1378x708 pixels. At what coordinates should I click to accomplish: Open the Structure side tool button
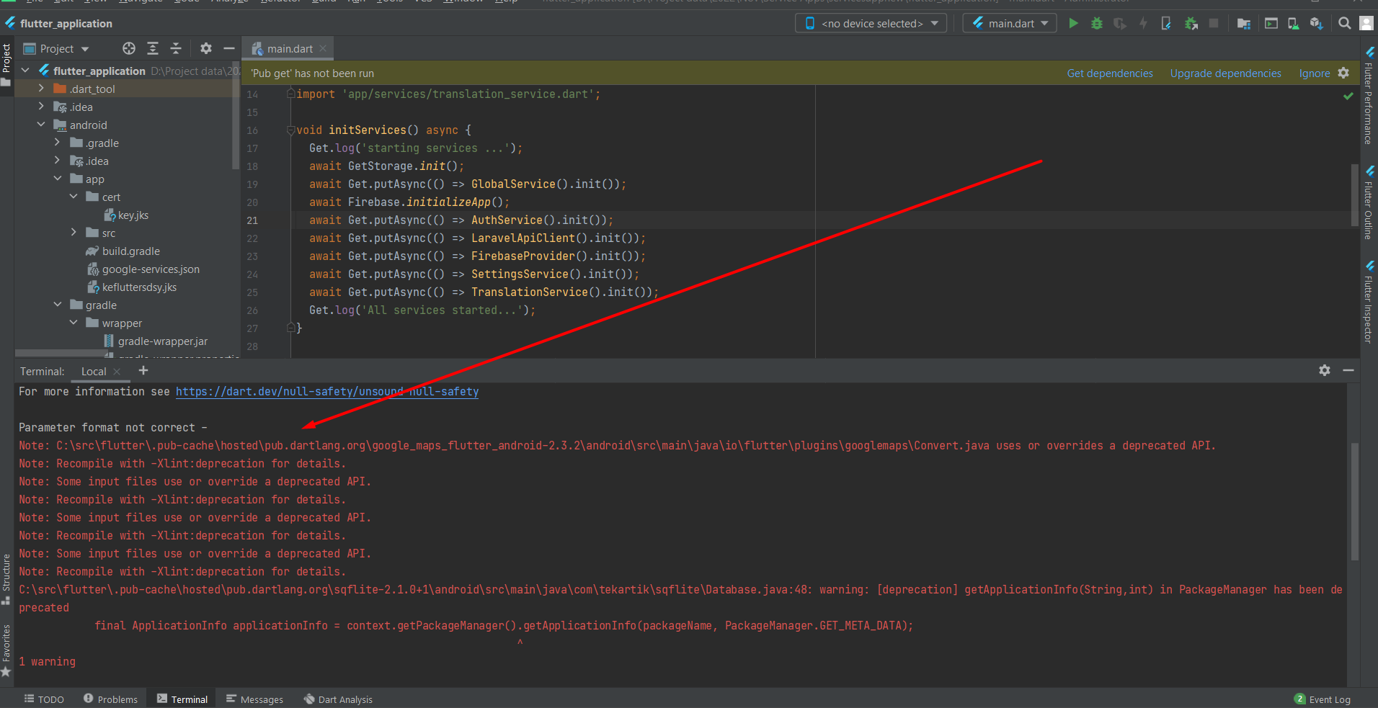(6, 580)
